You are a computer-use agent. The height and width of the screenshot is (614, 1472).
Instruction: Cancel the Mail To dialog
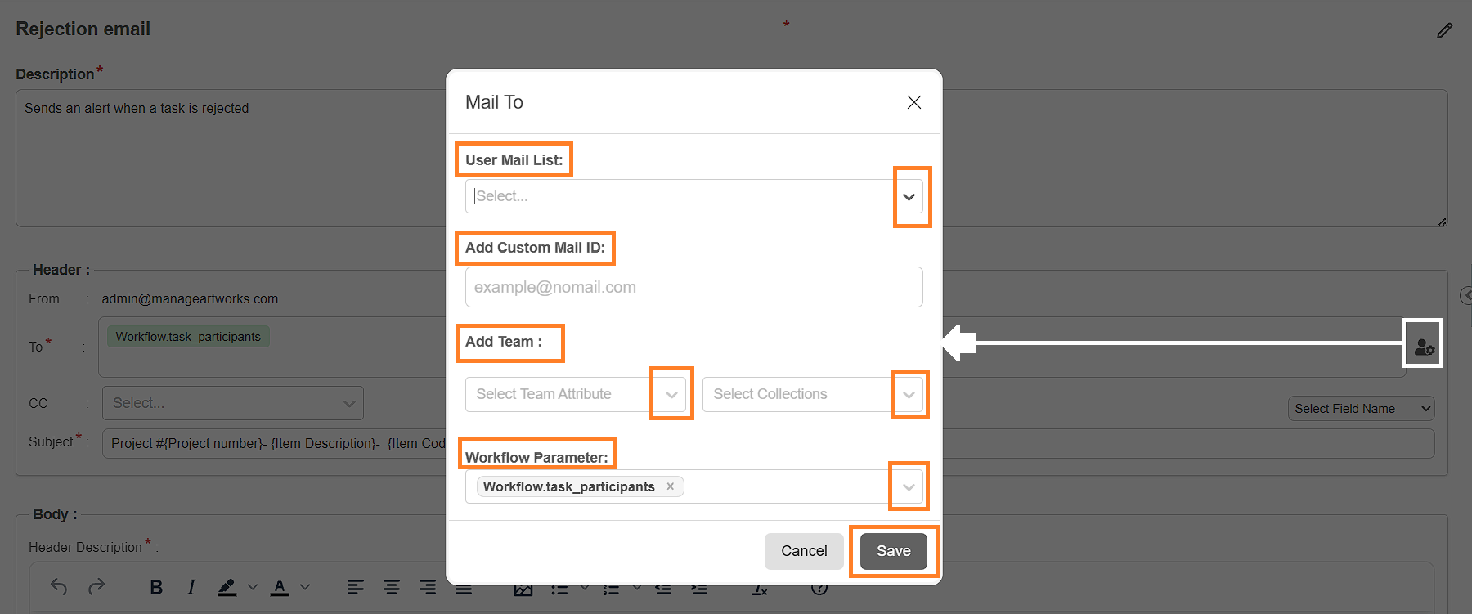click(x=804, y=551)
